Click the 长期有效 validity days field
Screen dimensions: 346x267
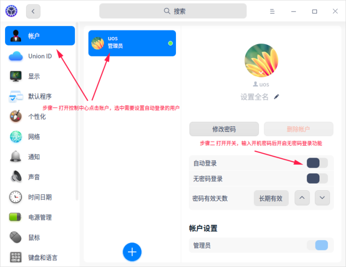271,198
